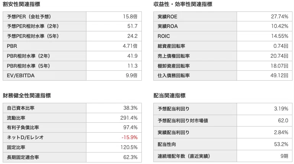Click the 連続増配年数（直近実績） label
294x164 pixels.
[x=184, y=156]
